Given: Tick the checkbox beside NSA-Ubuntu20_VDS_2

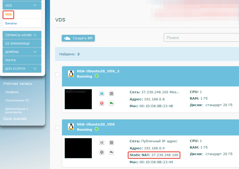Looking at the screenshot, I should click(x=58, y=75).
